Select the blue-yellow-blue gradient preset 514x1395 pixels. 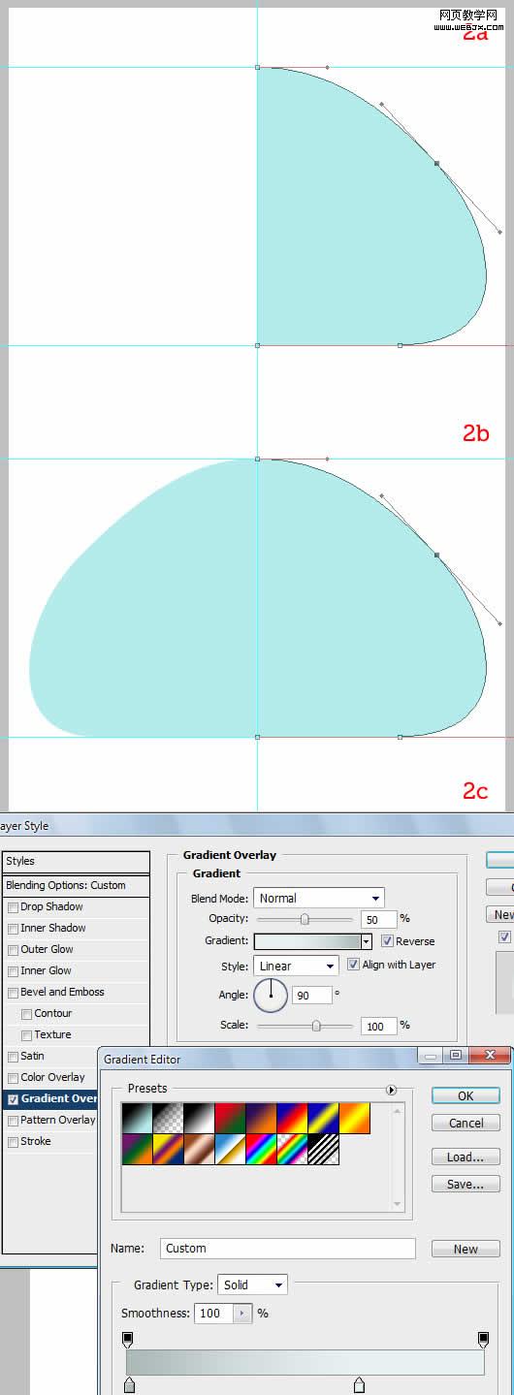(323, 1119)
